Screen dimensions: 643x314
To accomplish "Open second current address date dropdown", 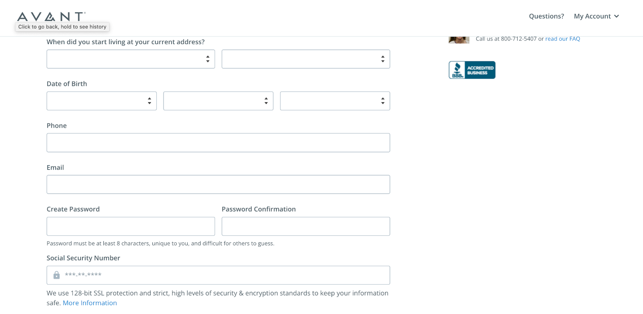I will click(306, 59).
